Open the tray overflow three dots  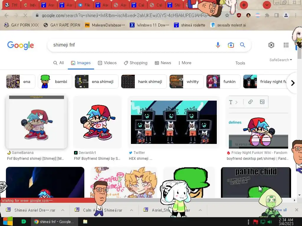pos(248,222)
